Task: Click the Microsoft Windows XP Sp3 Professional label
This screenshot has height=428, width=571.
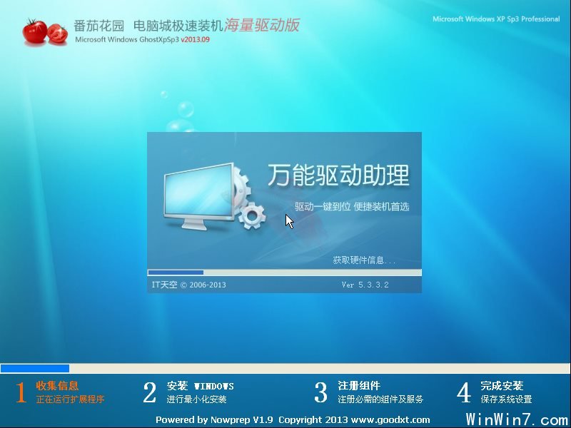Action: pos(497,18)
